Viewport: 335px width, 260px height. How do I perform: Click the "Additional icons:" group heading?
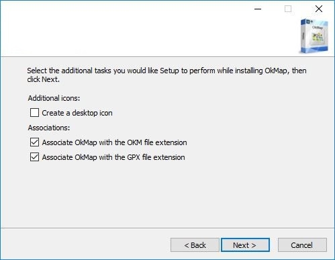click(54, 98)
